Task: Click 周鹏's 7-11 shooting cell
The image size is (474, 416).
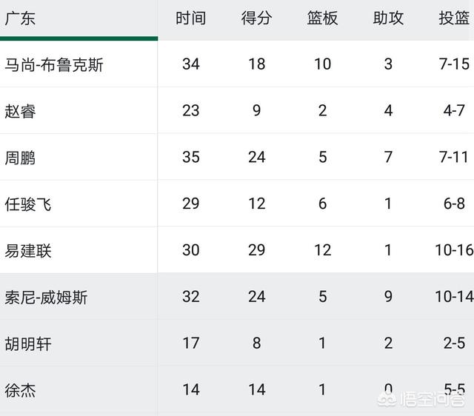Action: click(454, 157)
